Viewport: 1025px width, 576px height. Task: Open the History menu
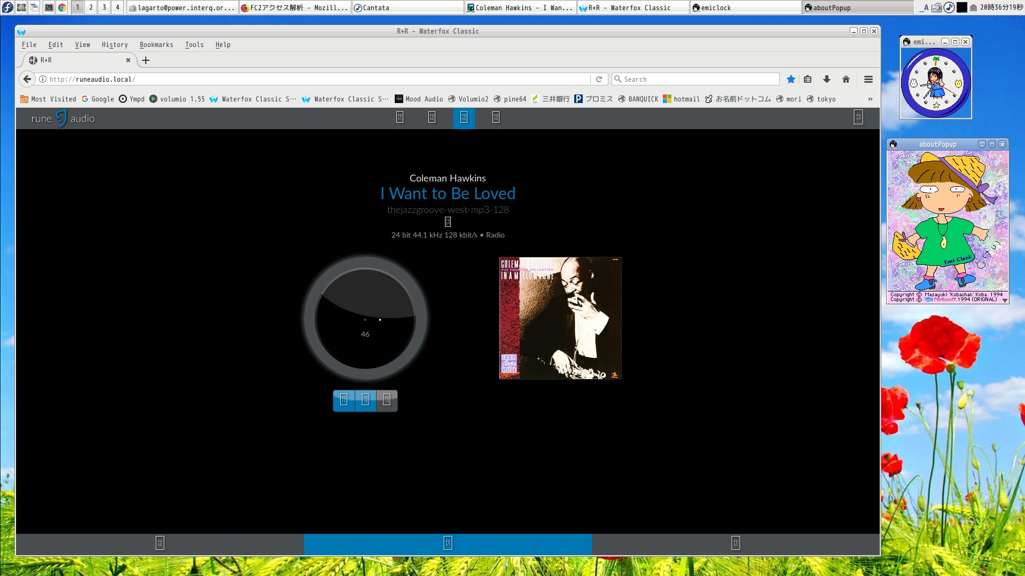[115, 45]
